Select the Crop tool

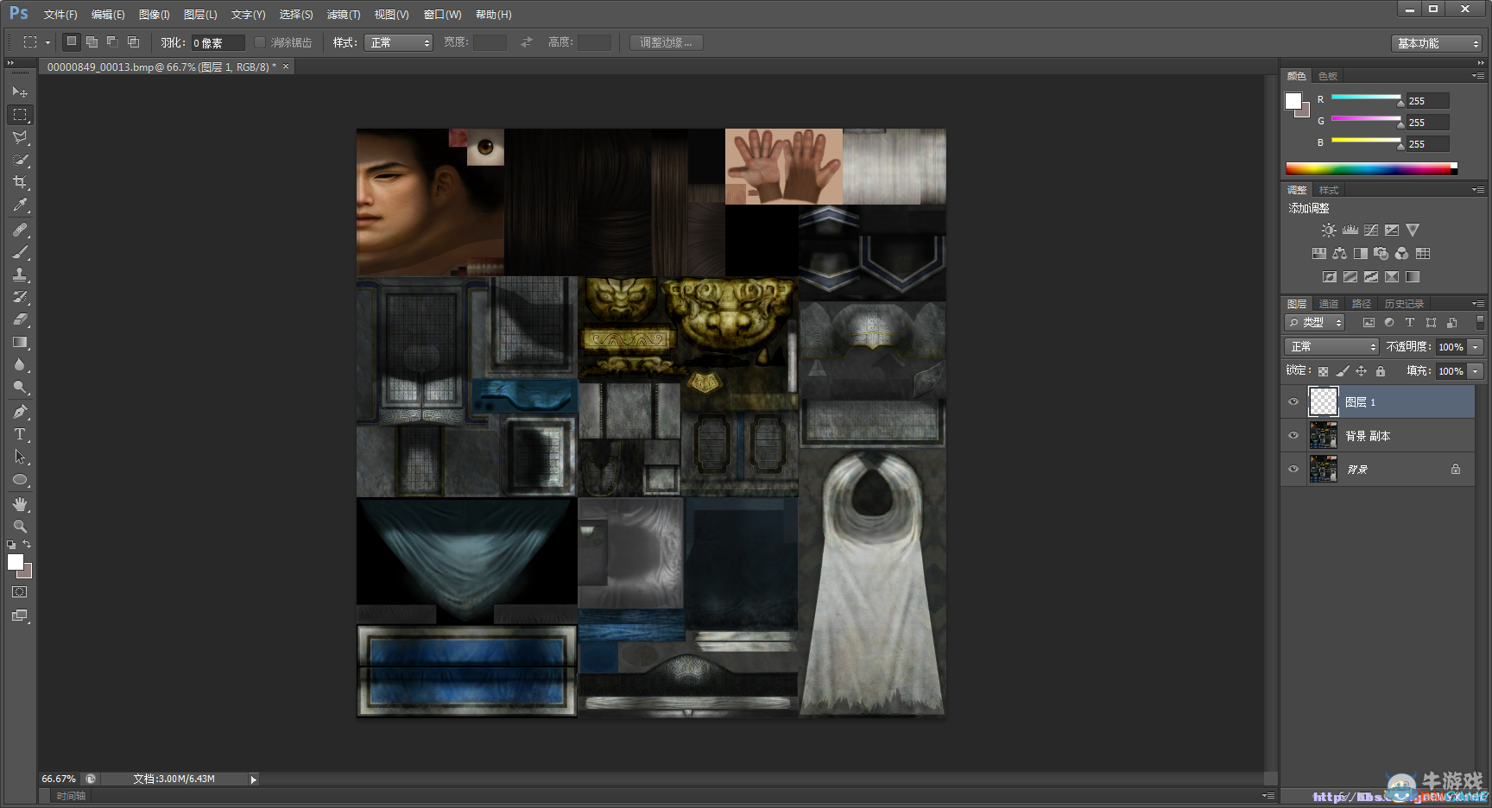point(20,182)
